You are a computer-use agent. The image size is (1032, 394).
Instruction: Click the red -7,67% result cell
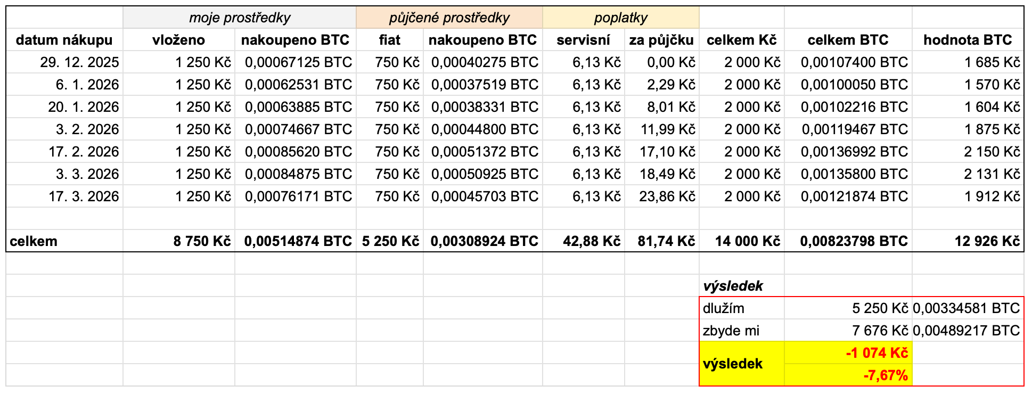pyautogui.click(x=848, y=375)
